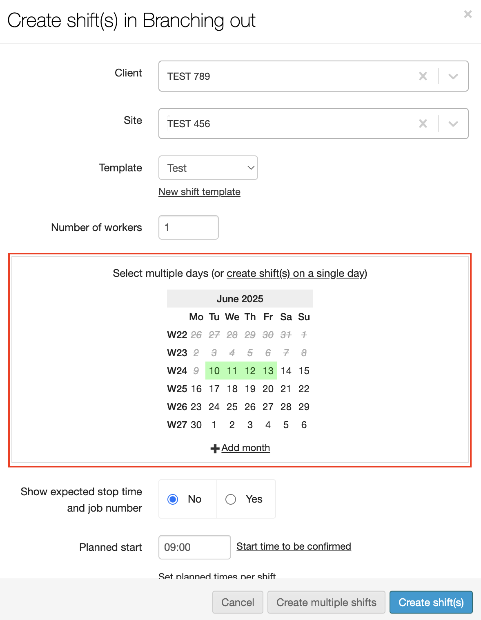Select Yes for expected stop time
This screenshot has height=620, width=481.
pyautogui.click(x=231, y=499)
